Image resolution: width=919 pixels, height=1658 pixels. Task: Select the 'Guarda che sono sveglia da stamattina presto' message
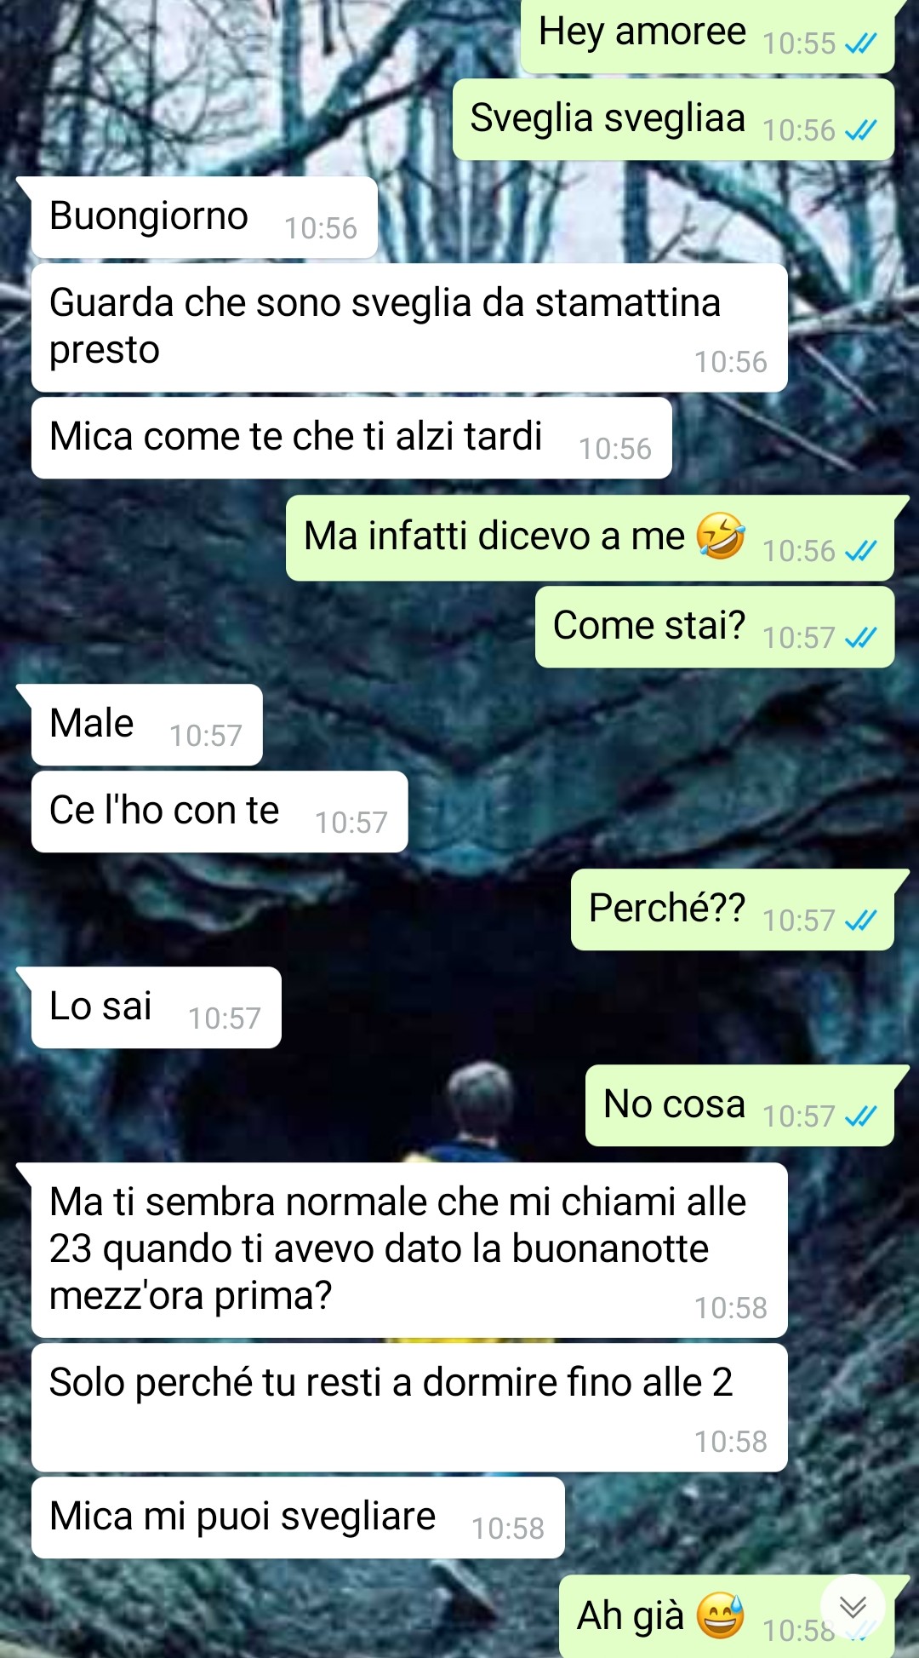tap(409, 328)
